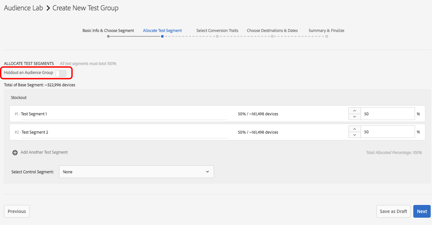This screenshot has width=432, height=225.
Task: Click the chevron arrow in Control Segment dropdown
Action: (x=207, y=172)
